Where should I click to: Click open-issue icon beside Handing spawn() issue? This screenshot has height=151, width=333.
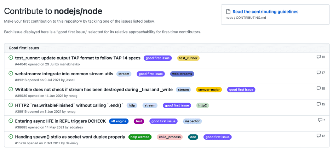[x=11, y=137]
